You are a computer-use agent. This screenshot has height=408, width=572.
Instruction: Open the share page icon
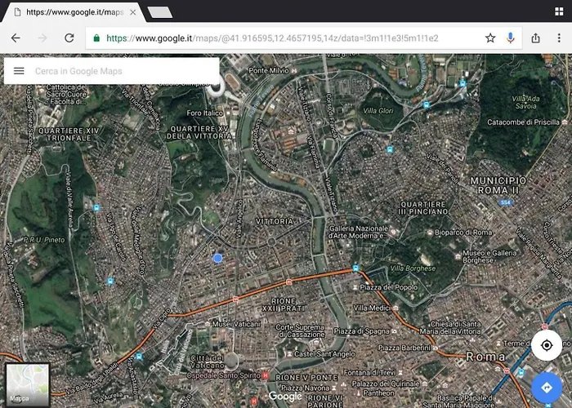pyautogui.click(x=535, y=38)
